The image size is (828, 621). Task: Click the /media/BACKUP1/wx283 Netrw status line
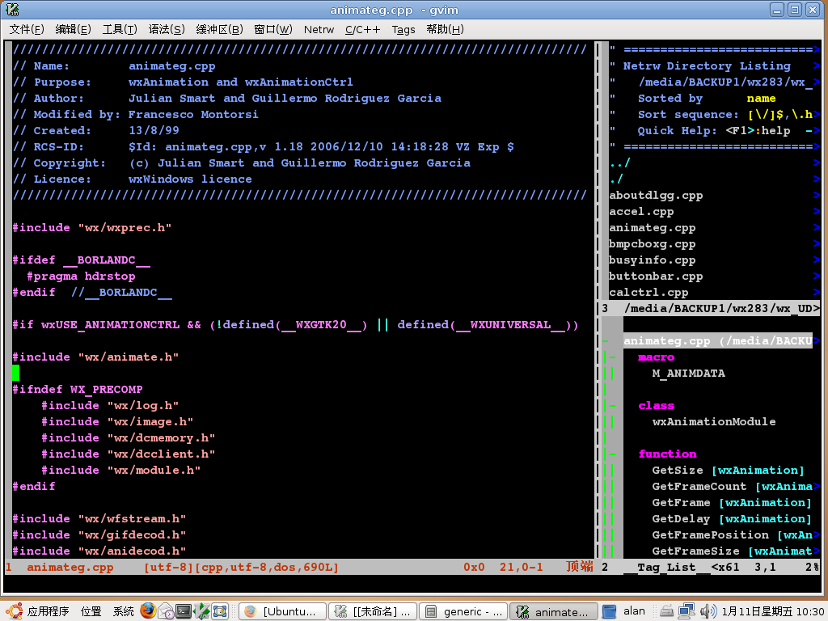click(x=711, y=308)
